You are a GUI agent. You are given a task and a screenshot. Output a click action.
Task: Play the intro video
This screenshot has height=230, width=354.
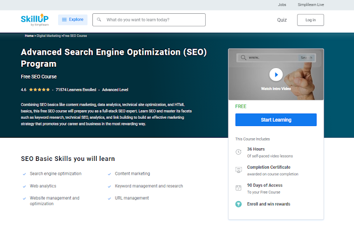point(276,75)
